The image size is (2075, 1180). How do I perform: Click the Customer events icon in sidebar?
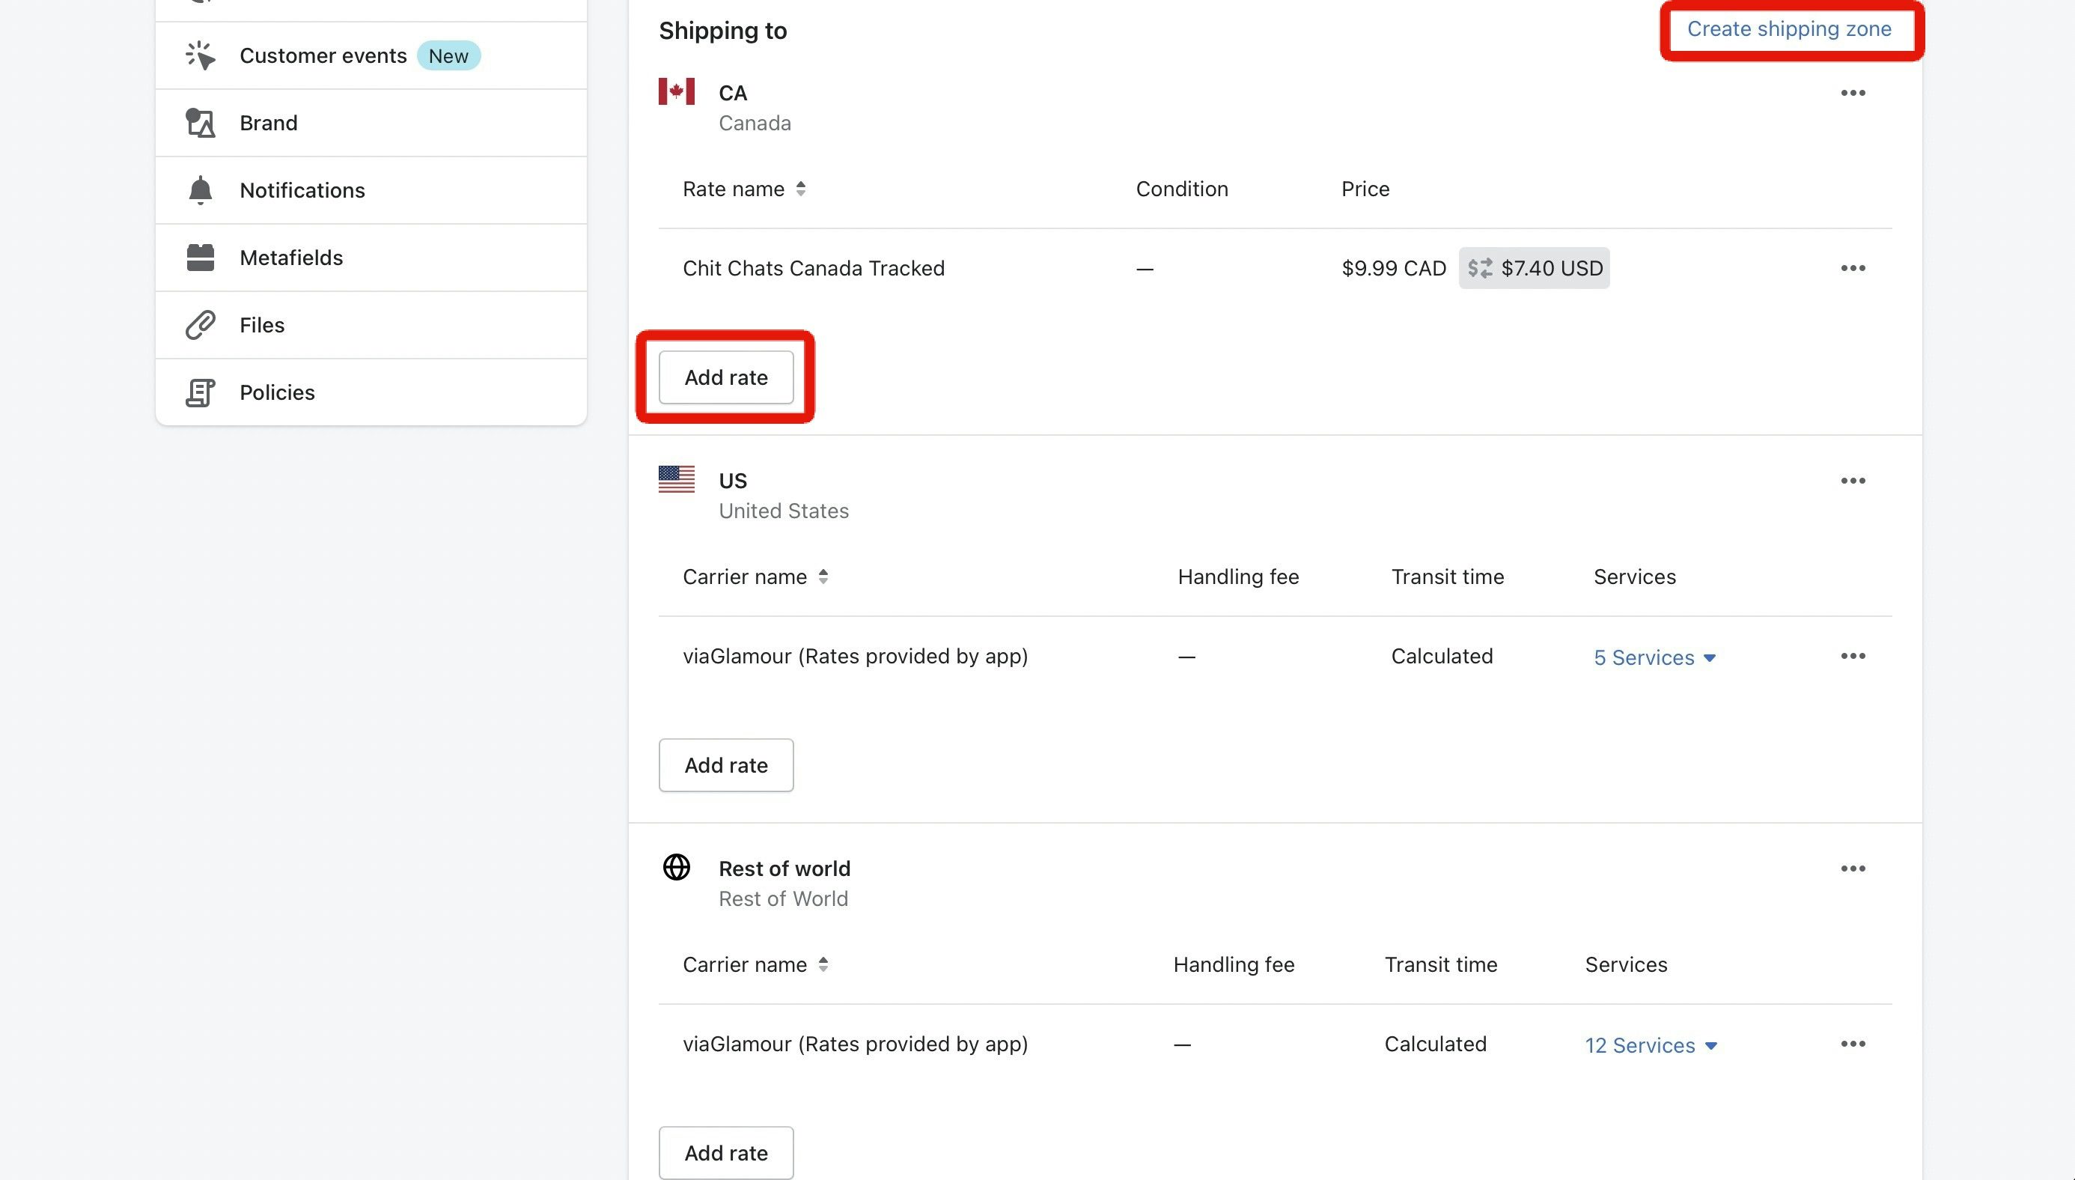(x=200, y=54)
